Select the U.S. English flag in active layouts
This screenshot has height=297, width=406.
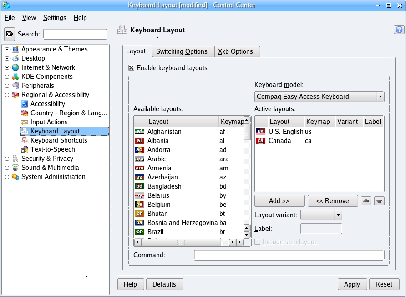[x=260, y=132]
